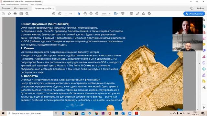Zoom out with the minus circle button

click(91, 14)
